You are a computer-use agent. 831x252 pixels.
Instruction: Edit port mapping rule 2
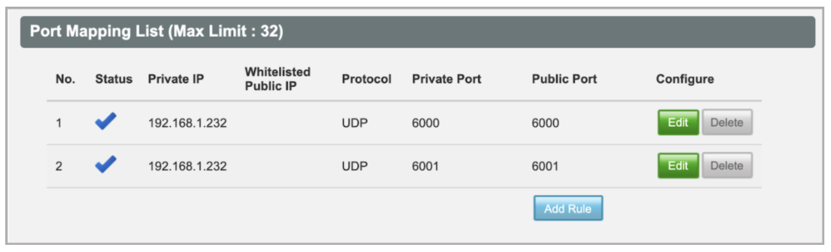click(x=678, y=165)
